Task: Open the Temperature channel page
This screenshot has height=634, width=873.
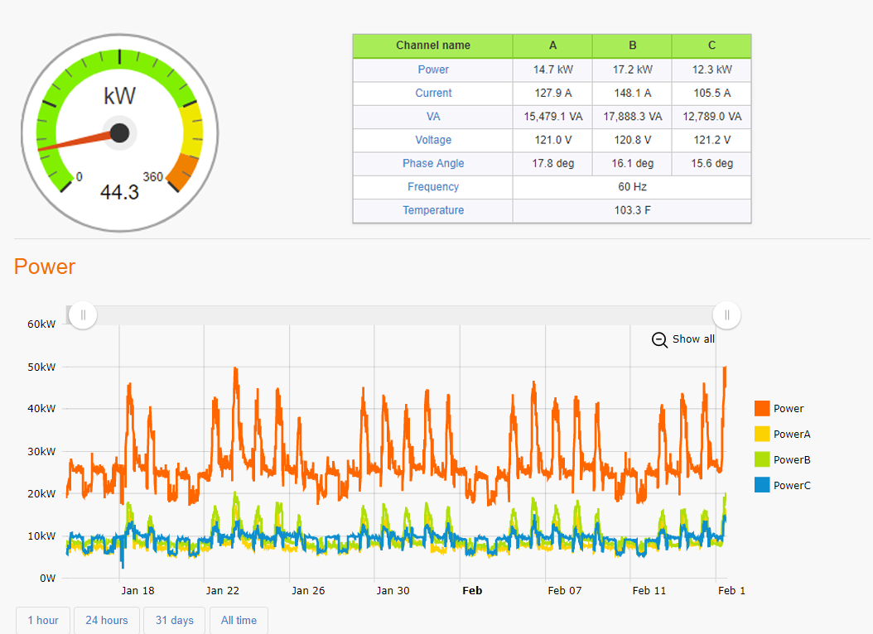Action: (432, 210)
